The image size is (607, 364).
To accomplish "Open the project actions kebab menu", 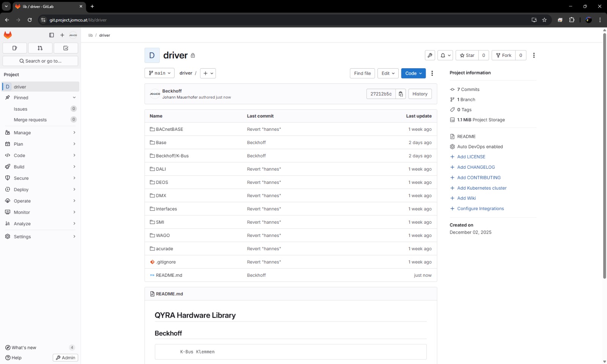I will [x=534, y=55].
